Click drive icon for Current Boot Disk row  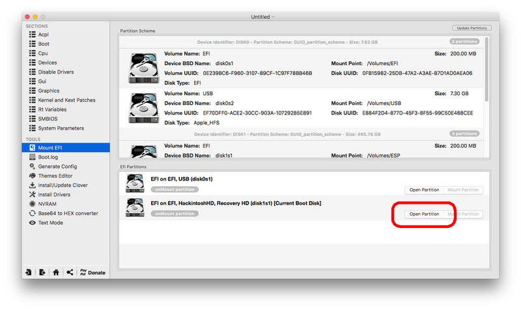click(x=135, y=207)
